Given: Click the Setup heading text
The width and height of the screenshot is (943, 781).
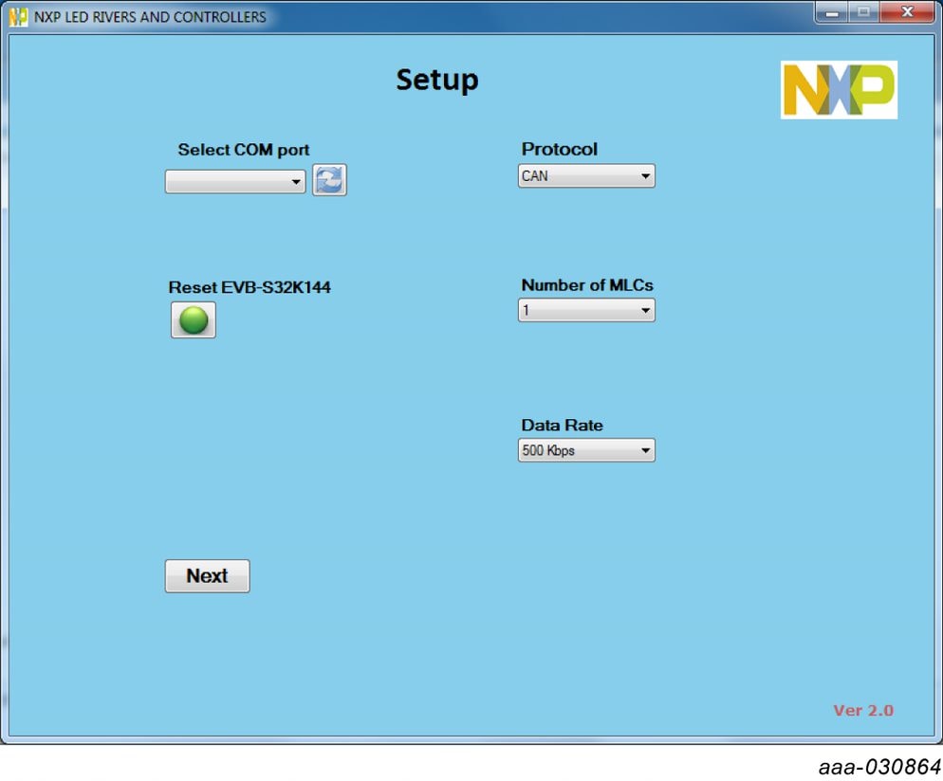Looking at the screenshot, I should click(x=436, y=81).
